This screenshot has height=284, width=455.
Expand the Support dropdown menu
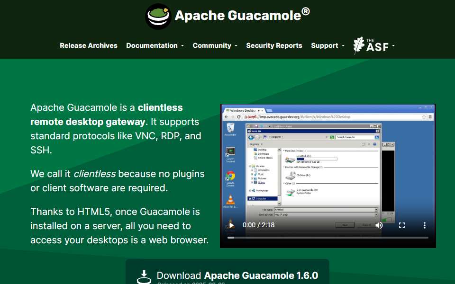point(328,45)
